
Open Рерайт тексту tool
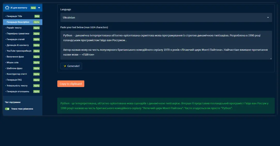tap(23, 28)
